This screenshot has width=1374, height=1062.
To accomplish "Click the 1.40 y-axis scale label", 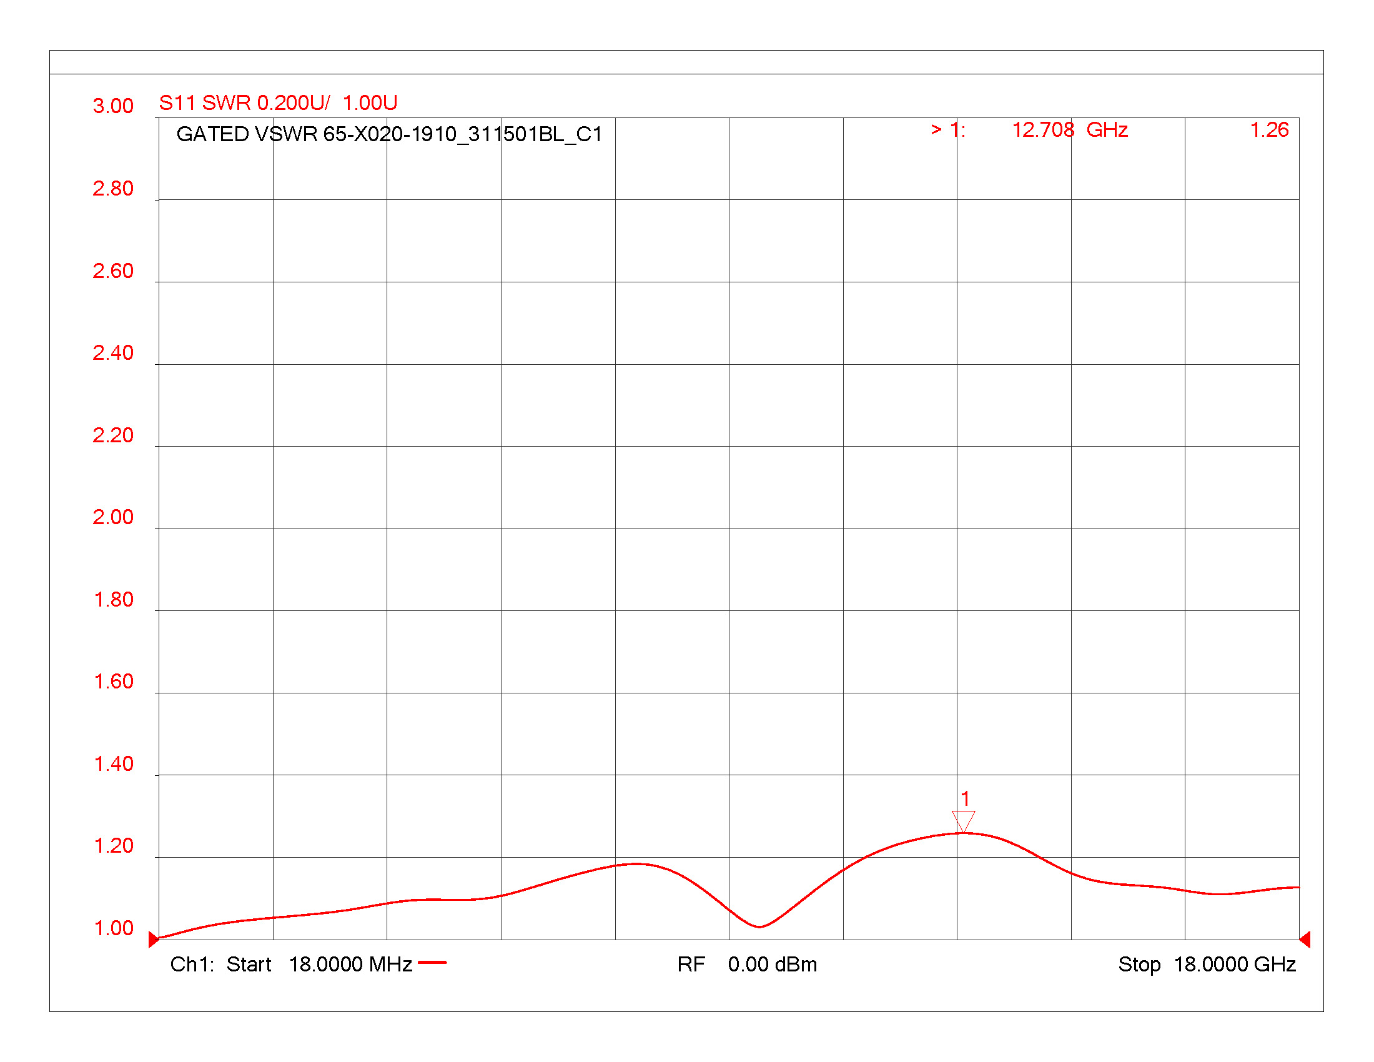I will tap(113, 764).
